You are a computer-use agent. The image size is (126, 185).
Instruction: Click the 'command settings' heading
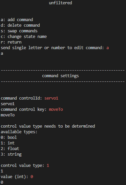click(60, 76)
